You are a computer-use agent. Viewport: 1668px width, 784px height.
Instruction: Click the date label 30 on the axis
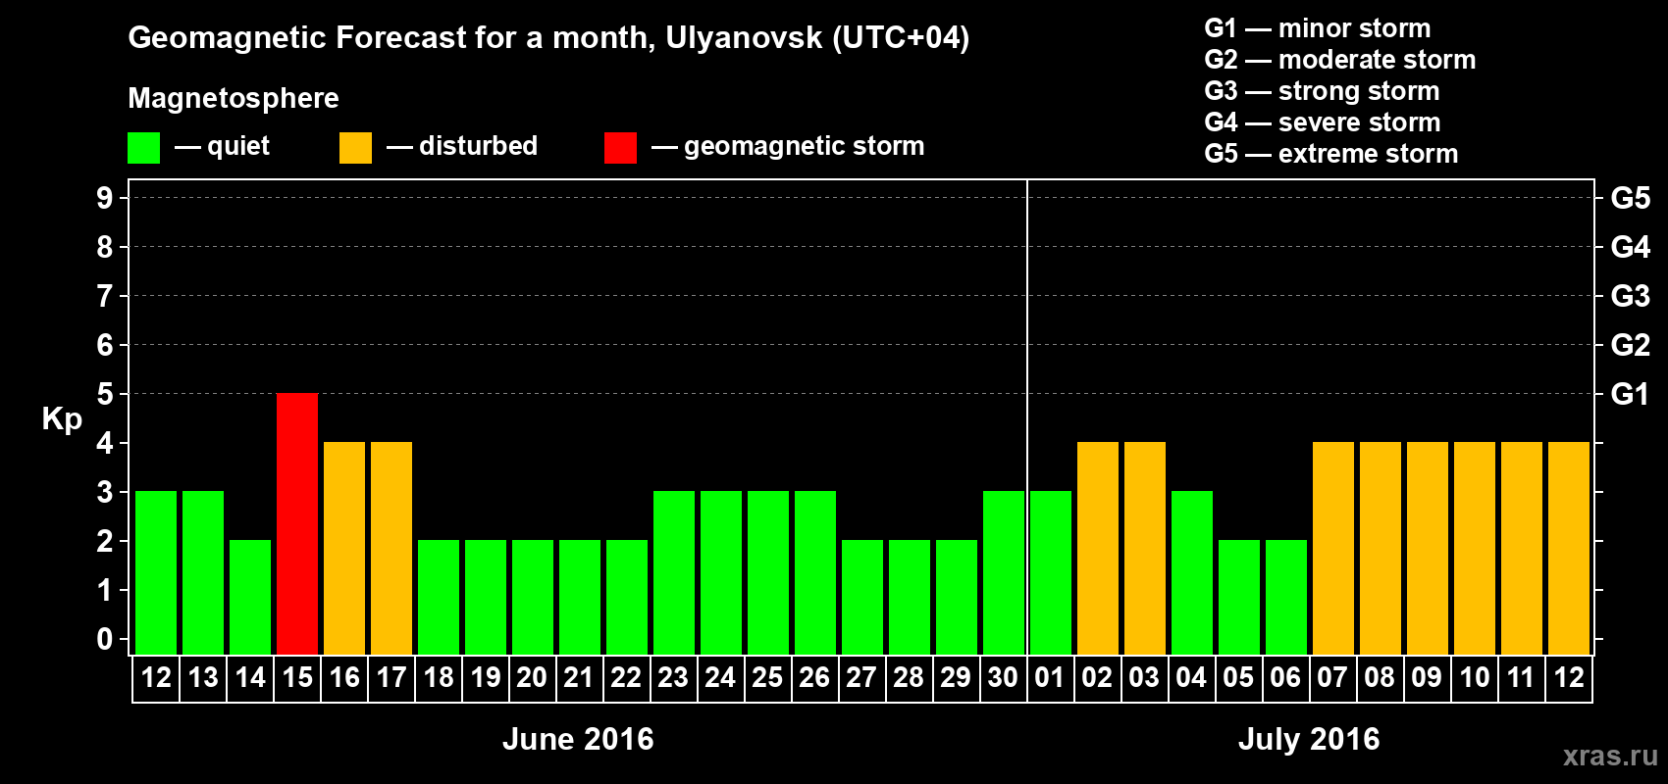point(1003,677)
